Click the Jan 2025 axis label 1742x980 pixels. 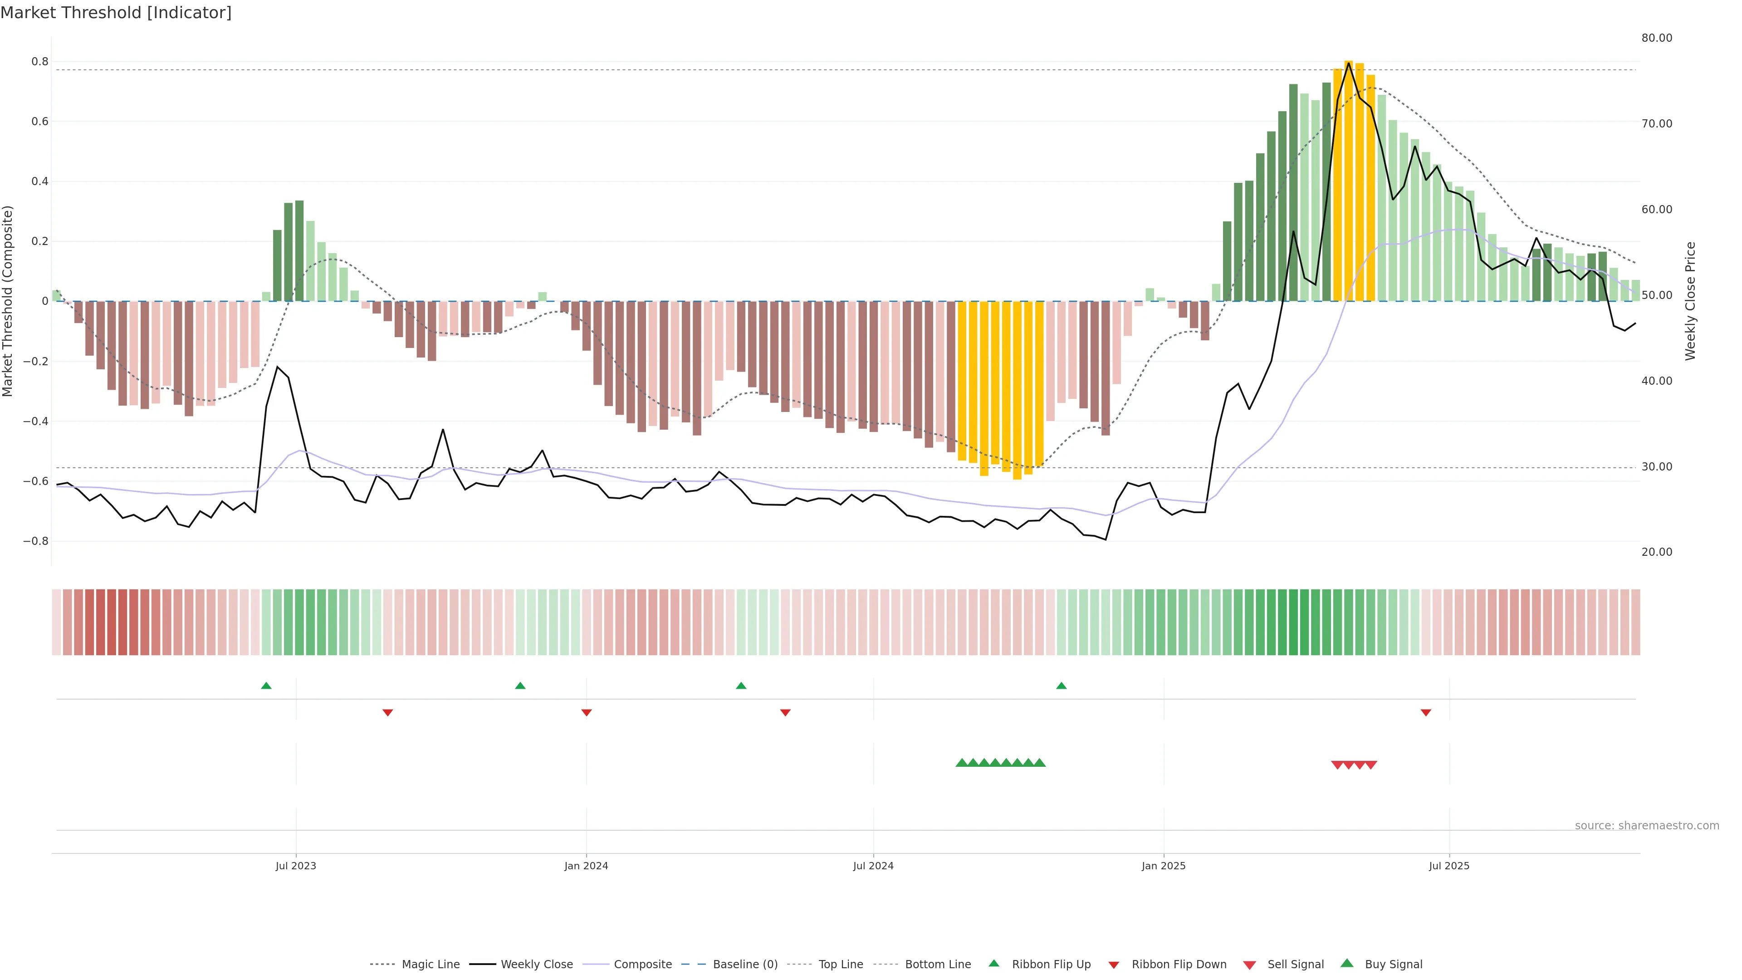click(x=1163, y=866)
